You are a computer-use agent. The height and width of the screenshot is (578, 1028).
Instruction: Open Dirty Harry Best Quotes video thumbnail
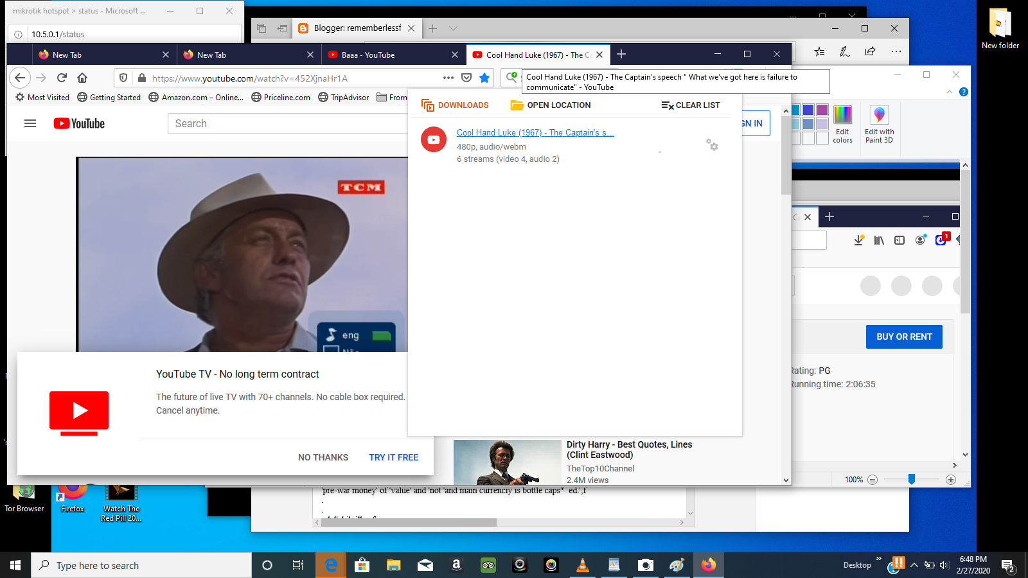[x=508, y=462]
